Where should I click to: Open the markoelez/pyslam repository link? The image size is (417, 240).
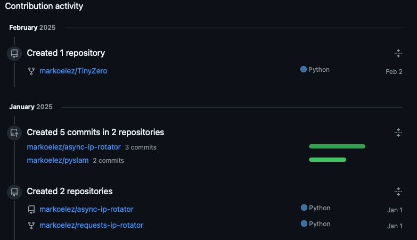[x=58, y=160]
